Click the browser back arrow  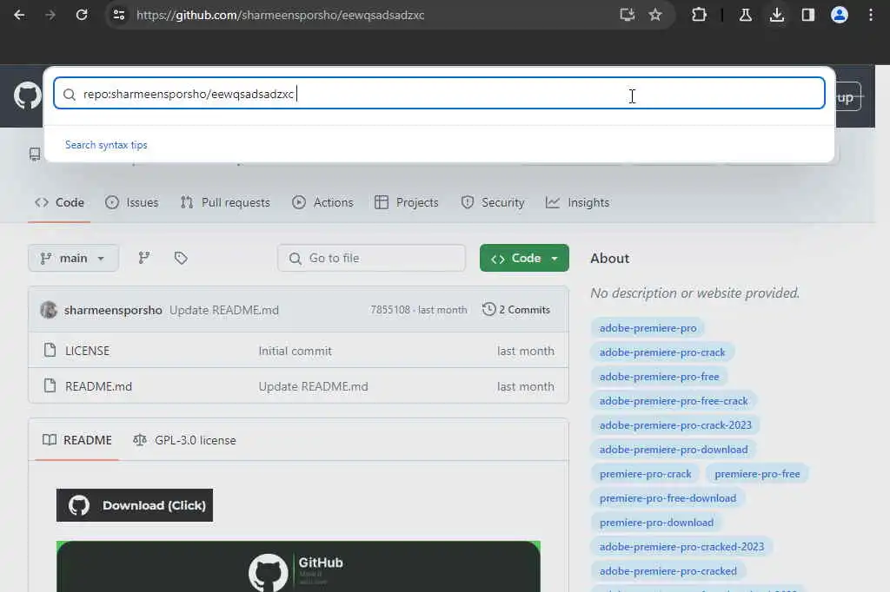(x=19, y=15)
